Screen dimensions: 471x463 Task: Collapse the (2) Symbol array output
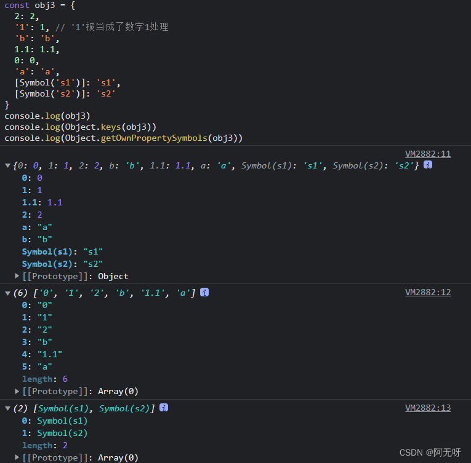pyautogui.click(x=7, y=408)
